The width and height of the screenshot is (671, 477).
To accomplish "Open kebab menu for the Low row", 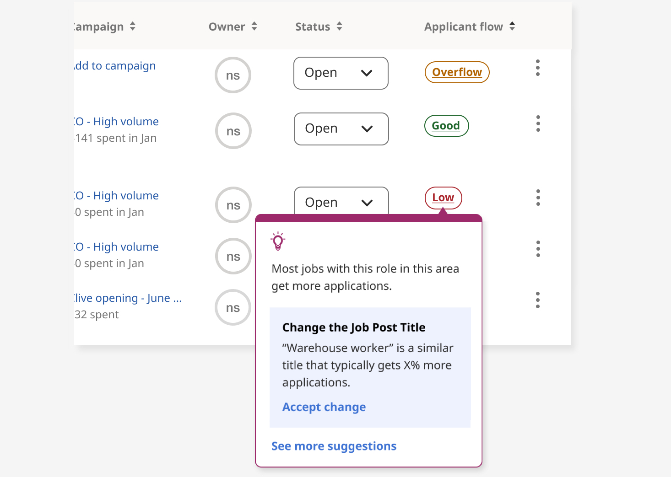I will pos(538,198).
